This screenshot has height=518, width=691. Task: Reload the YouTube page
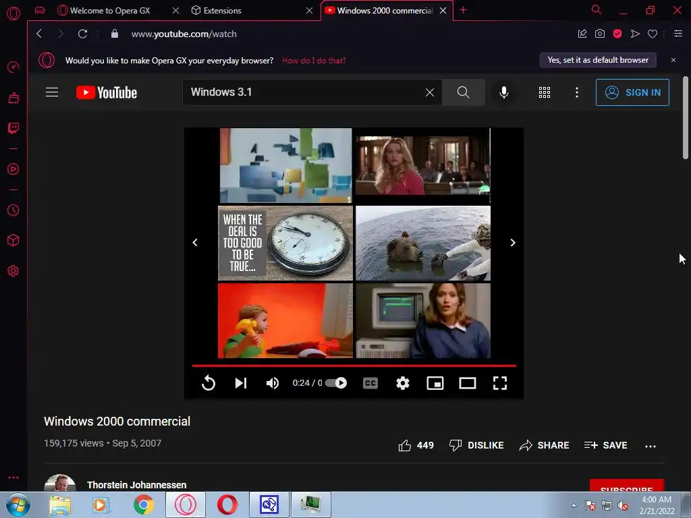pyautogui.click(x=82, y=34)
